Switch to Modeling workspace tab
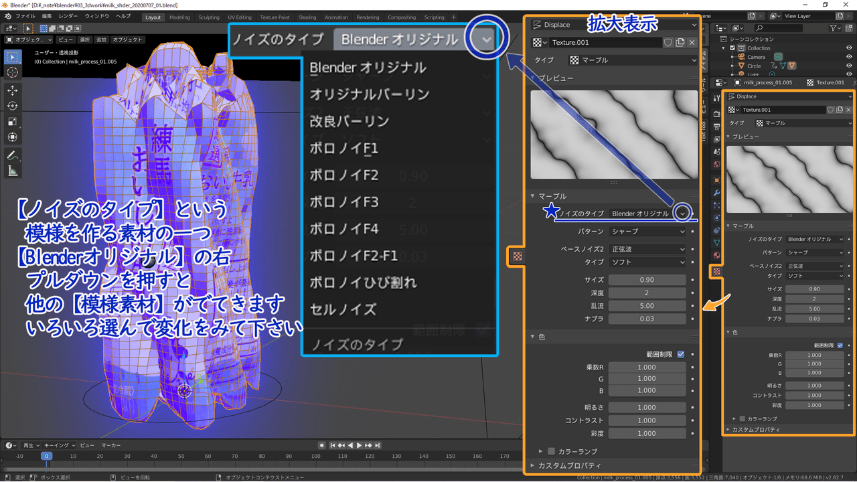857x482 pixels. [x=179, y=17]
